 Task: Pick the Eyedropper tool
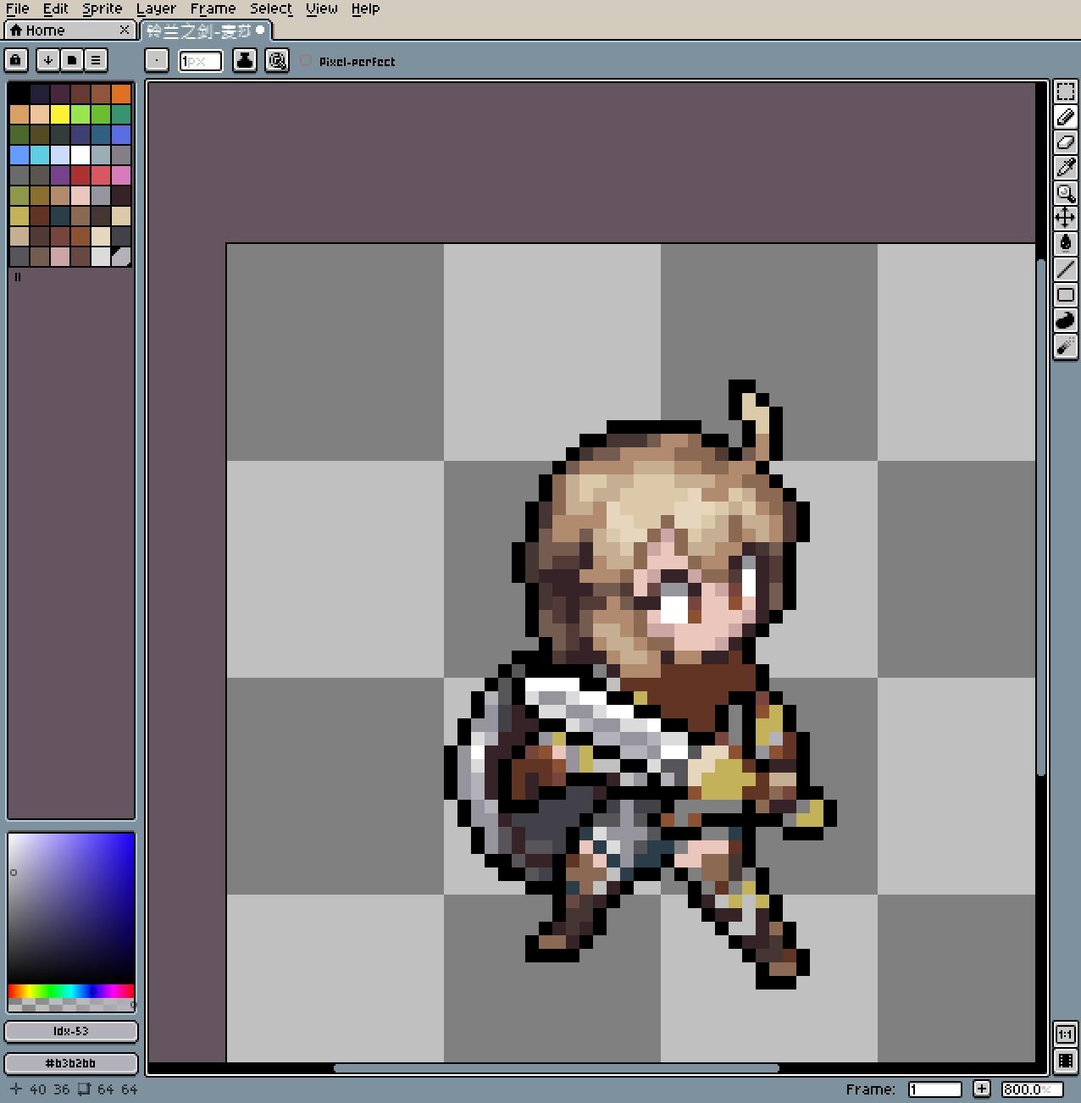[1065, 168]
